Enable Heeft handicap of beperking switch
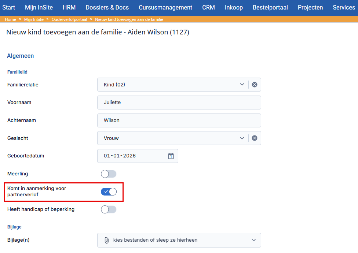This screenshot has width=358, height=253. click(x=109, y=209)
